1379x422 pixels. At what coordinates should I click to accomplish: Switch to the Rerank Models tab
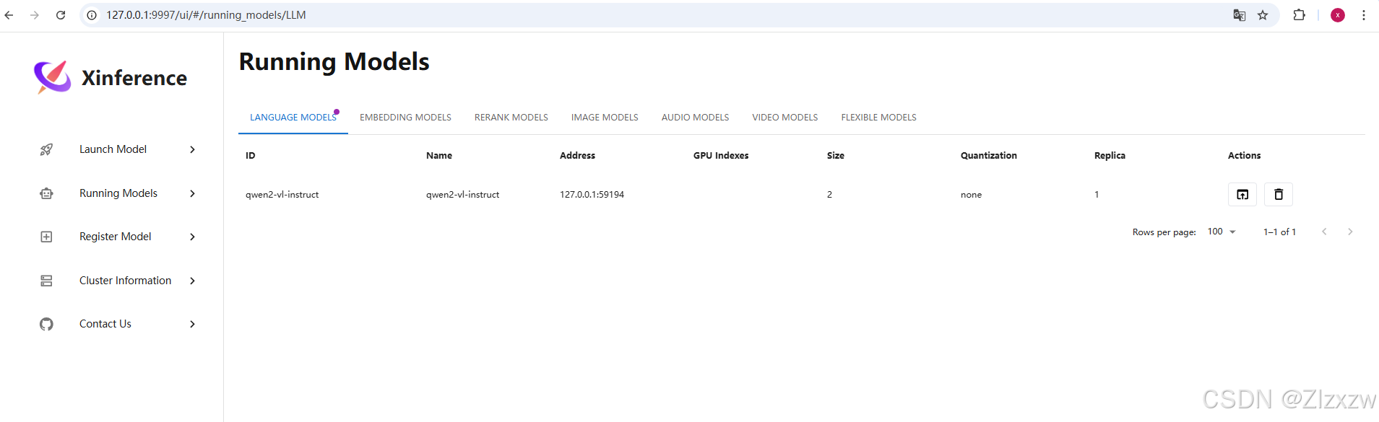[x=511, y=118]
